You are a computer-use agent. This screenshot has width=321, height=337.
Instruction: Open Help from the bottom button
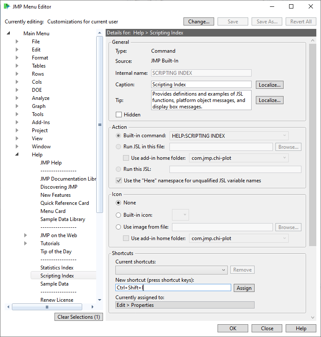pyautogui.click(x=301, y=329)
